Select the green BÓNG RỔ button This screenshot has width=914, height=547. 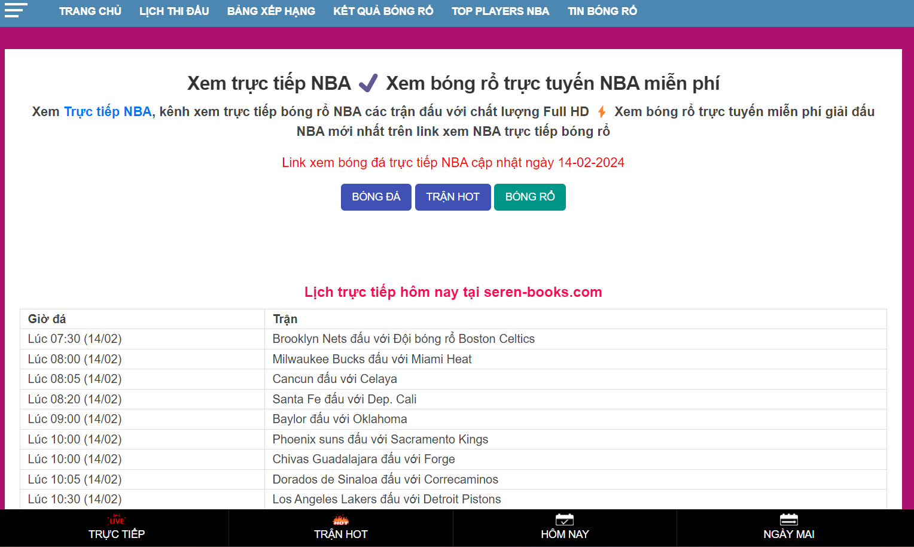(529, 197)
